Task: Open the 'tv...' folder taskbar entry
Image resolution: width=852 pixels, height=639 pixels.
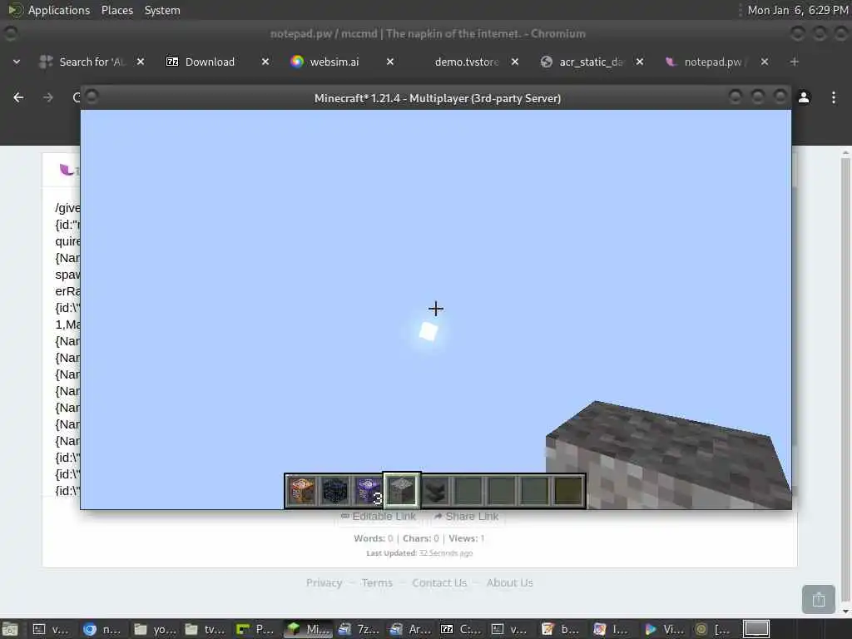Action: point(205,629)
